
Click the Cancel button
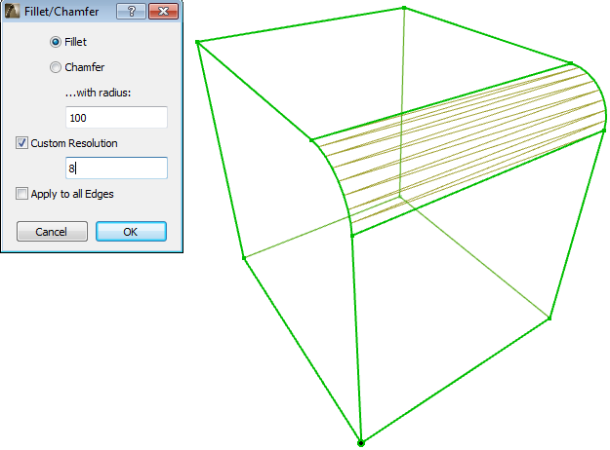tap(52, 232)
